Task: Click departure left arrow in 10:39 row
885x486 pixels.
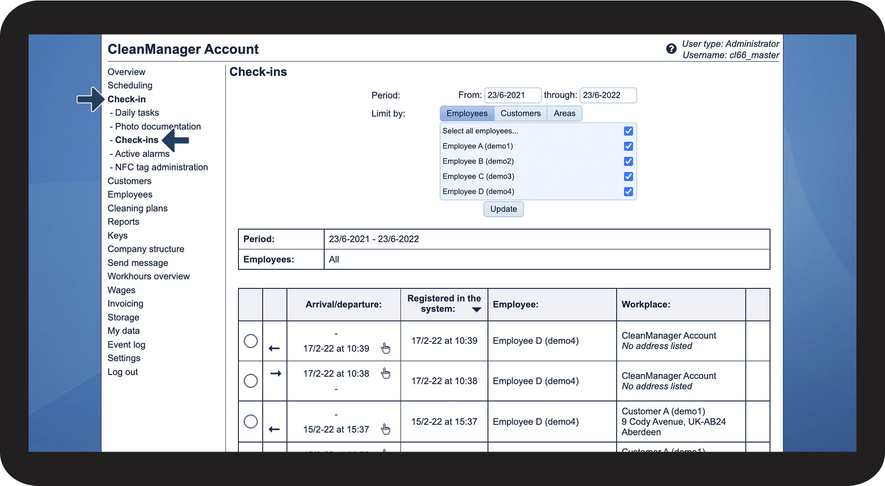Action: [274, 348]
